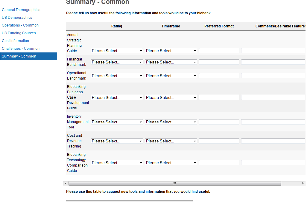
Task: Click the table's horizontal scrollbar thumb
Action: (x=175, y=184)
